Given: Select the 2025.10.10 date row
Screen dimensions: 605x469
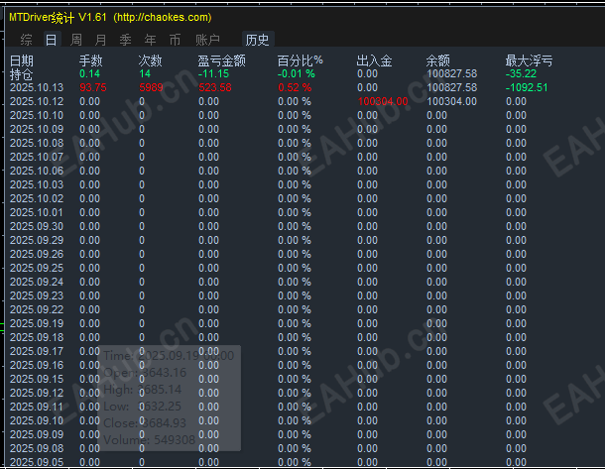Looking at the screenshot, I should (x=37, y=115).
